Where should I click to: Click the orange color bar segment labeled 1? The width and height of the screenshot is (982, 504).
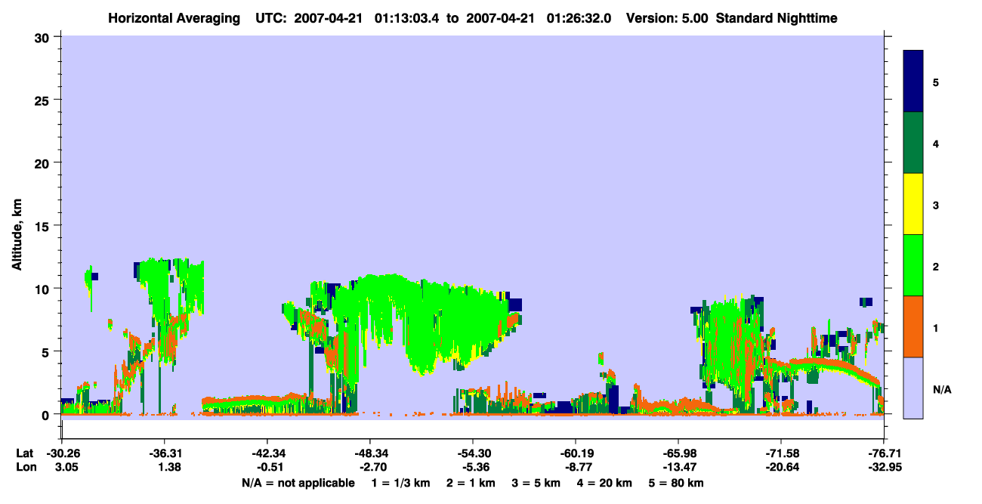[913, 326]
